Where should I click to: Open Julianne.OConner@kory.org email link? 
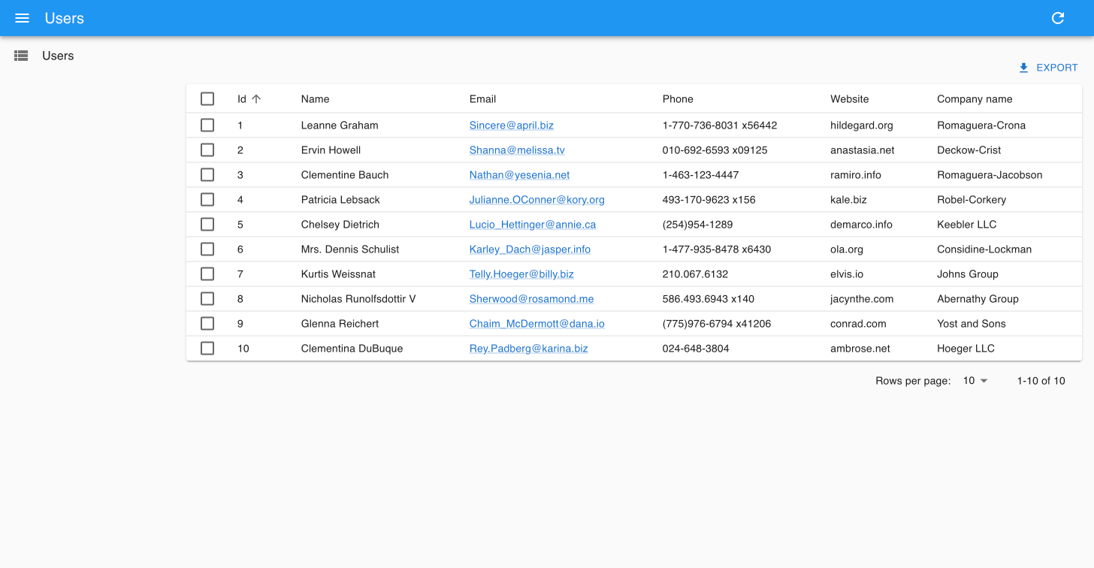pyautogui.click(x=536, y=200)
